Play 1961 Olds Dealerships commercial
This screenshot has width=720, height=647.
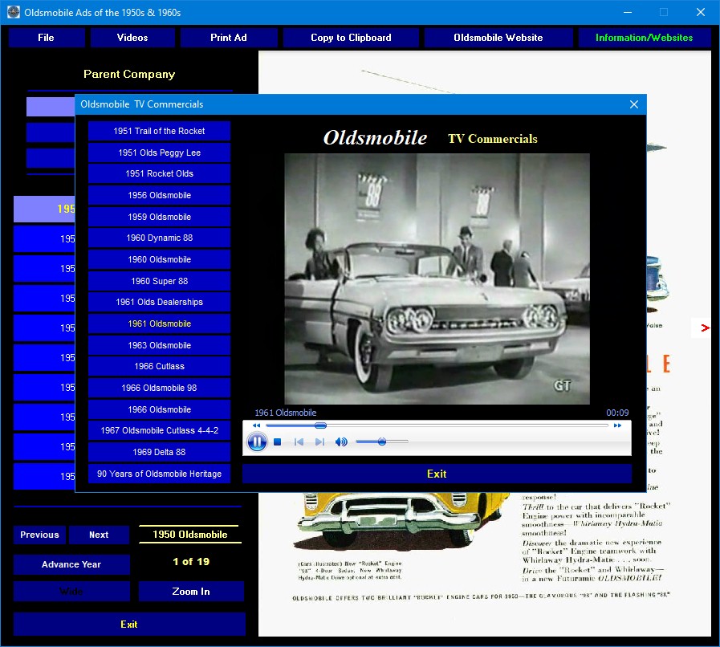coord(160,302)
